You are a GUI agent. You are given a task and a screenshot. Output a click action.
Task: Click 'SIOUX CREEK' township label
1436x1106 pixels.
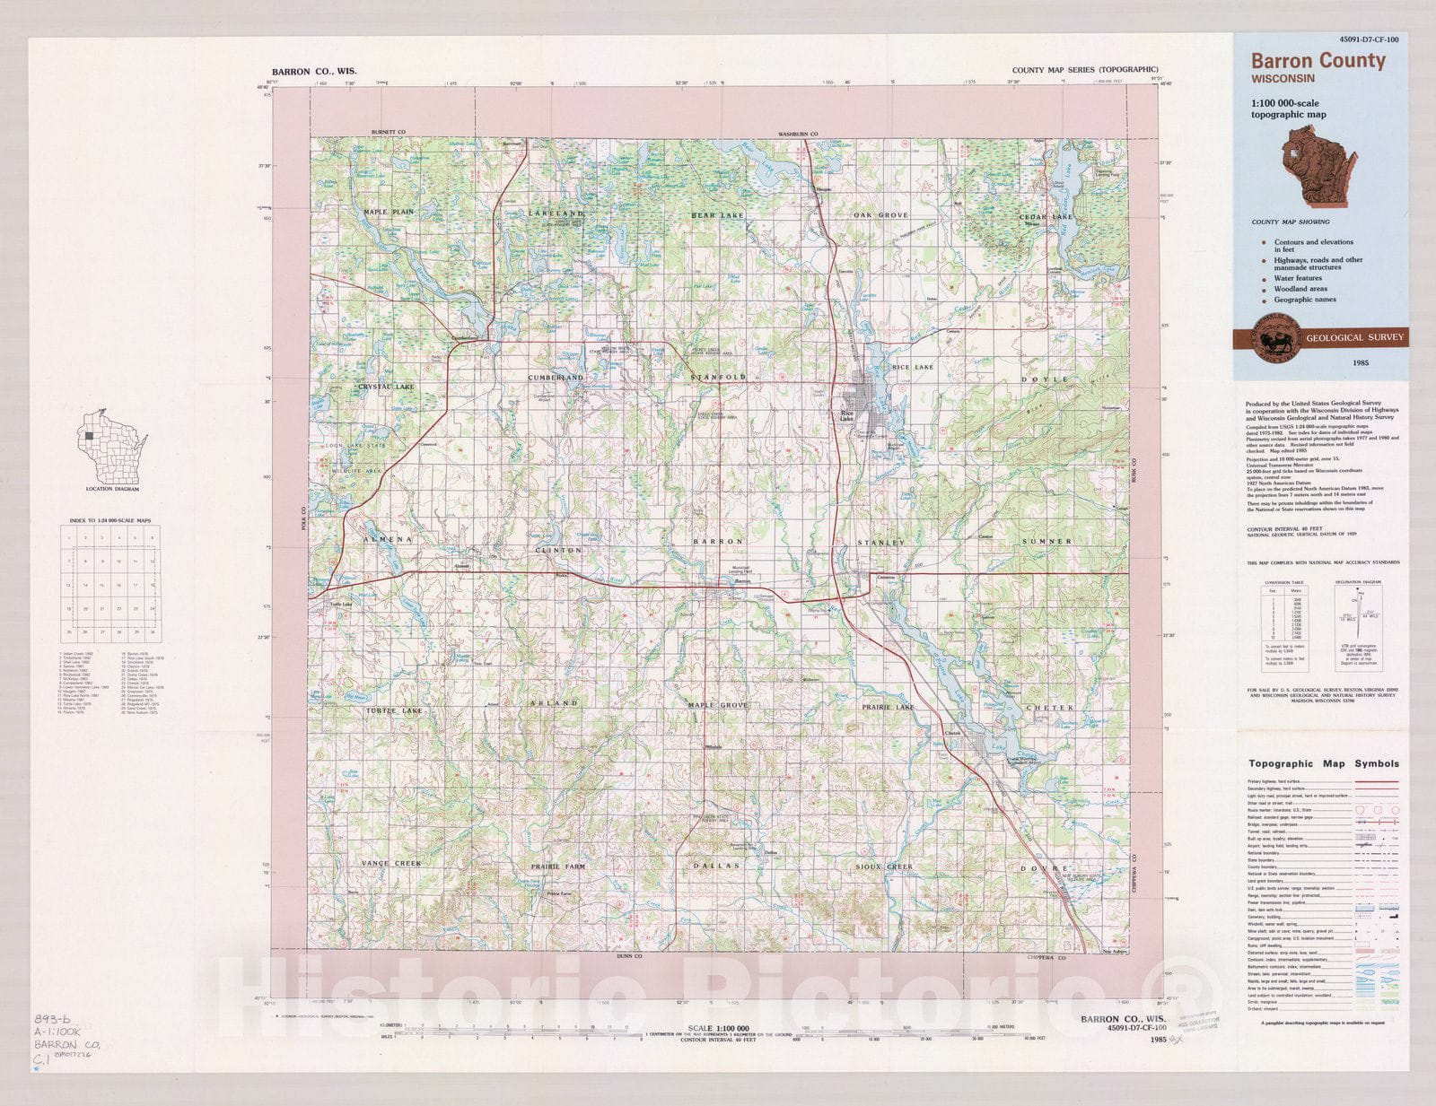[884, 867]
